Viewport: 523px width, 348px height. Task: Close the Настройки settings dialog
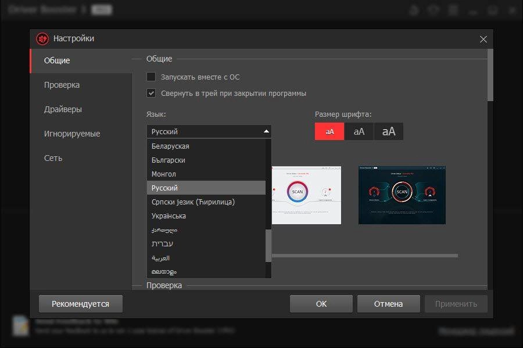pyautogui.click(x=483, y=39)
